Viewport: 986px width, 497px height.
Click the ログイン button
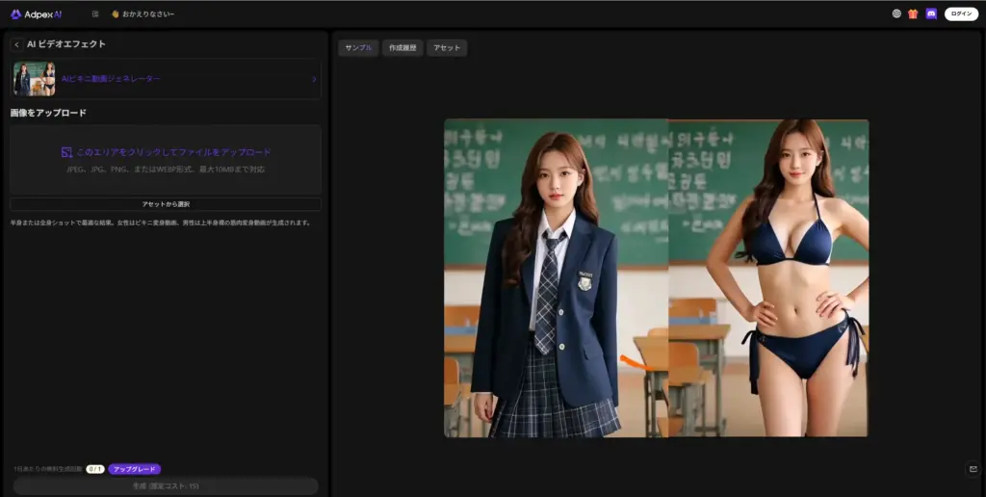tap(961, 13)
